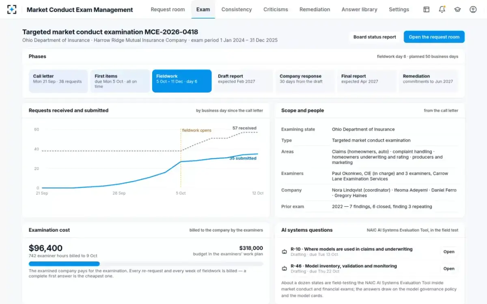
Task: Click the Nora Lindqvist company contacts entry
Action: 394,193
